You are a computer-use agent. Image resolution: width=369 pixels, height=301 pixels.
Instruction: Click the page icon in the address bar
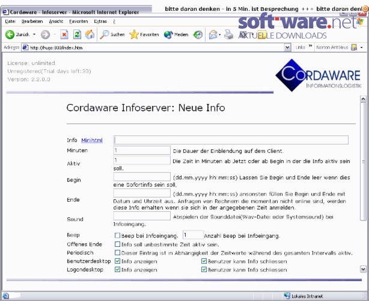coord(25,48)
